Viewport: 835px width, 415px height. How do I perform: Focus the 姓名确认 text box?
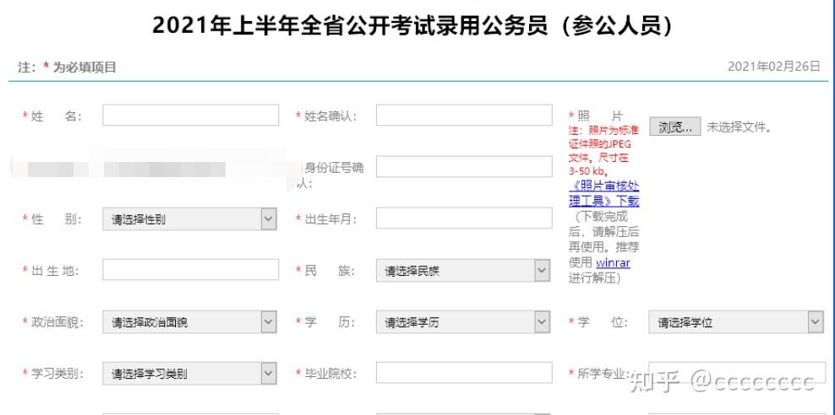464,116
